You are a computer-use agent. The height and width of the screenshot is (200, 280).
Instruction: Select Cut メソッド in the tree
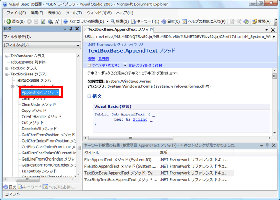[x=32, y=123]
